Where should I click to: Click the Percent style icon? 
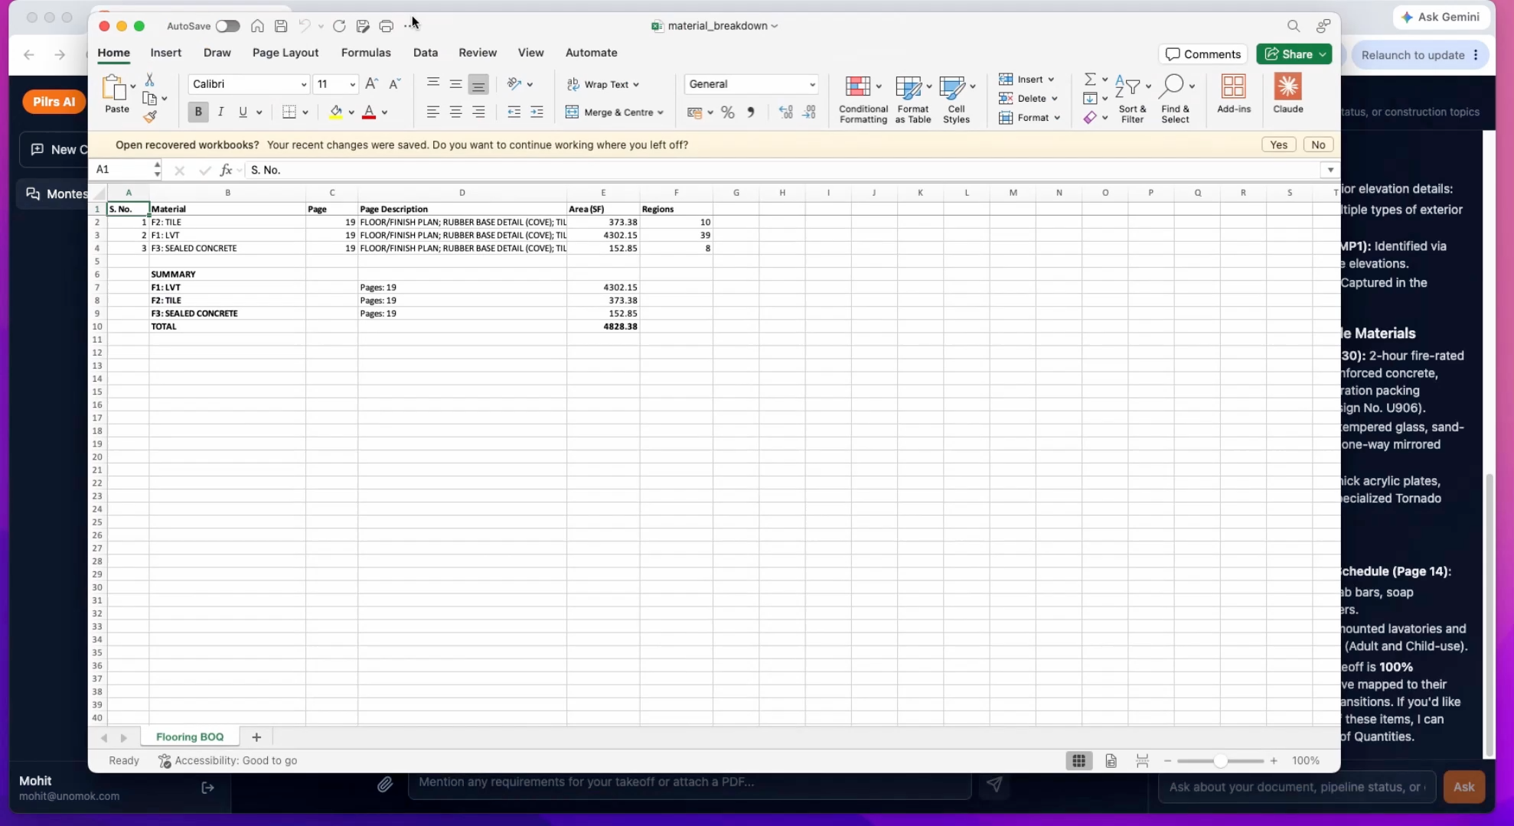point(728,112)
